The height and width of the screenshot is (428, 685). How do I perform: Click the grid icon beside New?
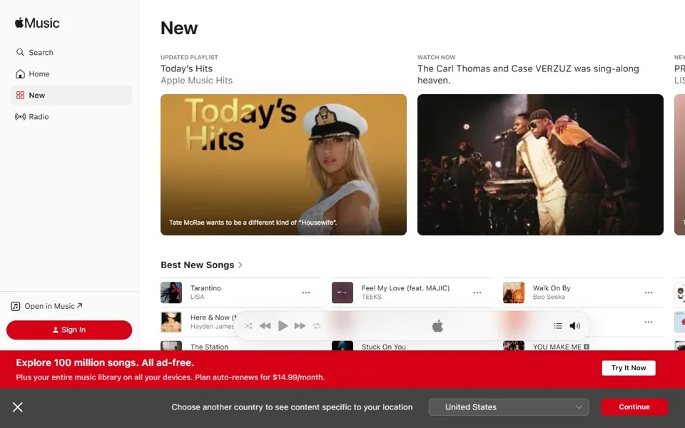(x=20, y=95)
